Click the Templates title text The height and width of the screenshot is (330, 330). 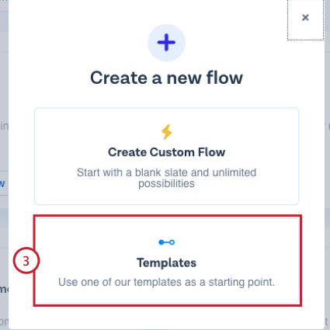click(x=166, y=263)
